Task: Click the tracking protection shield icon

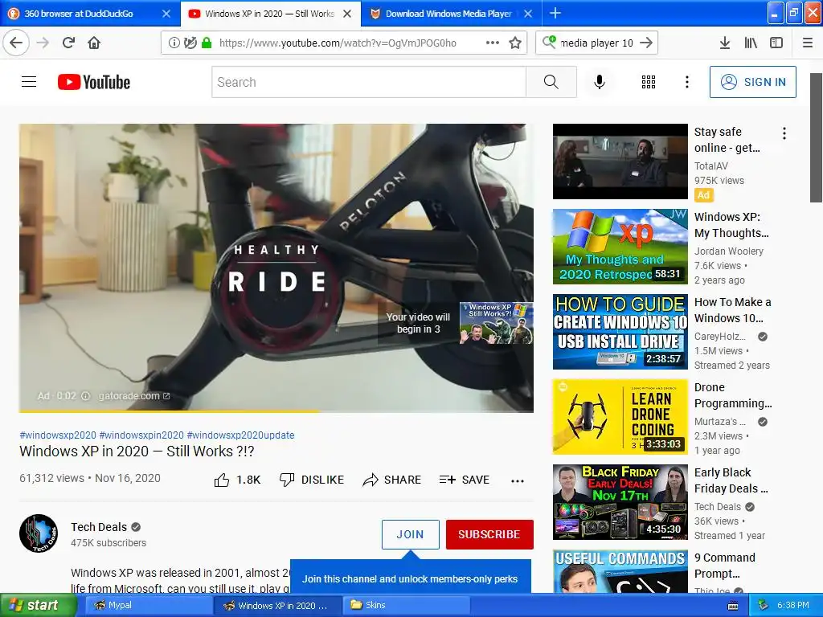Action: coord(190,43)
